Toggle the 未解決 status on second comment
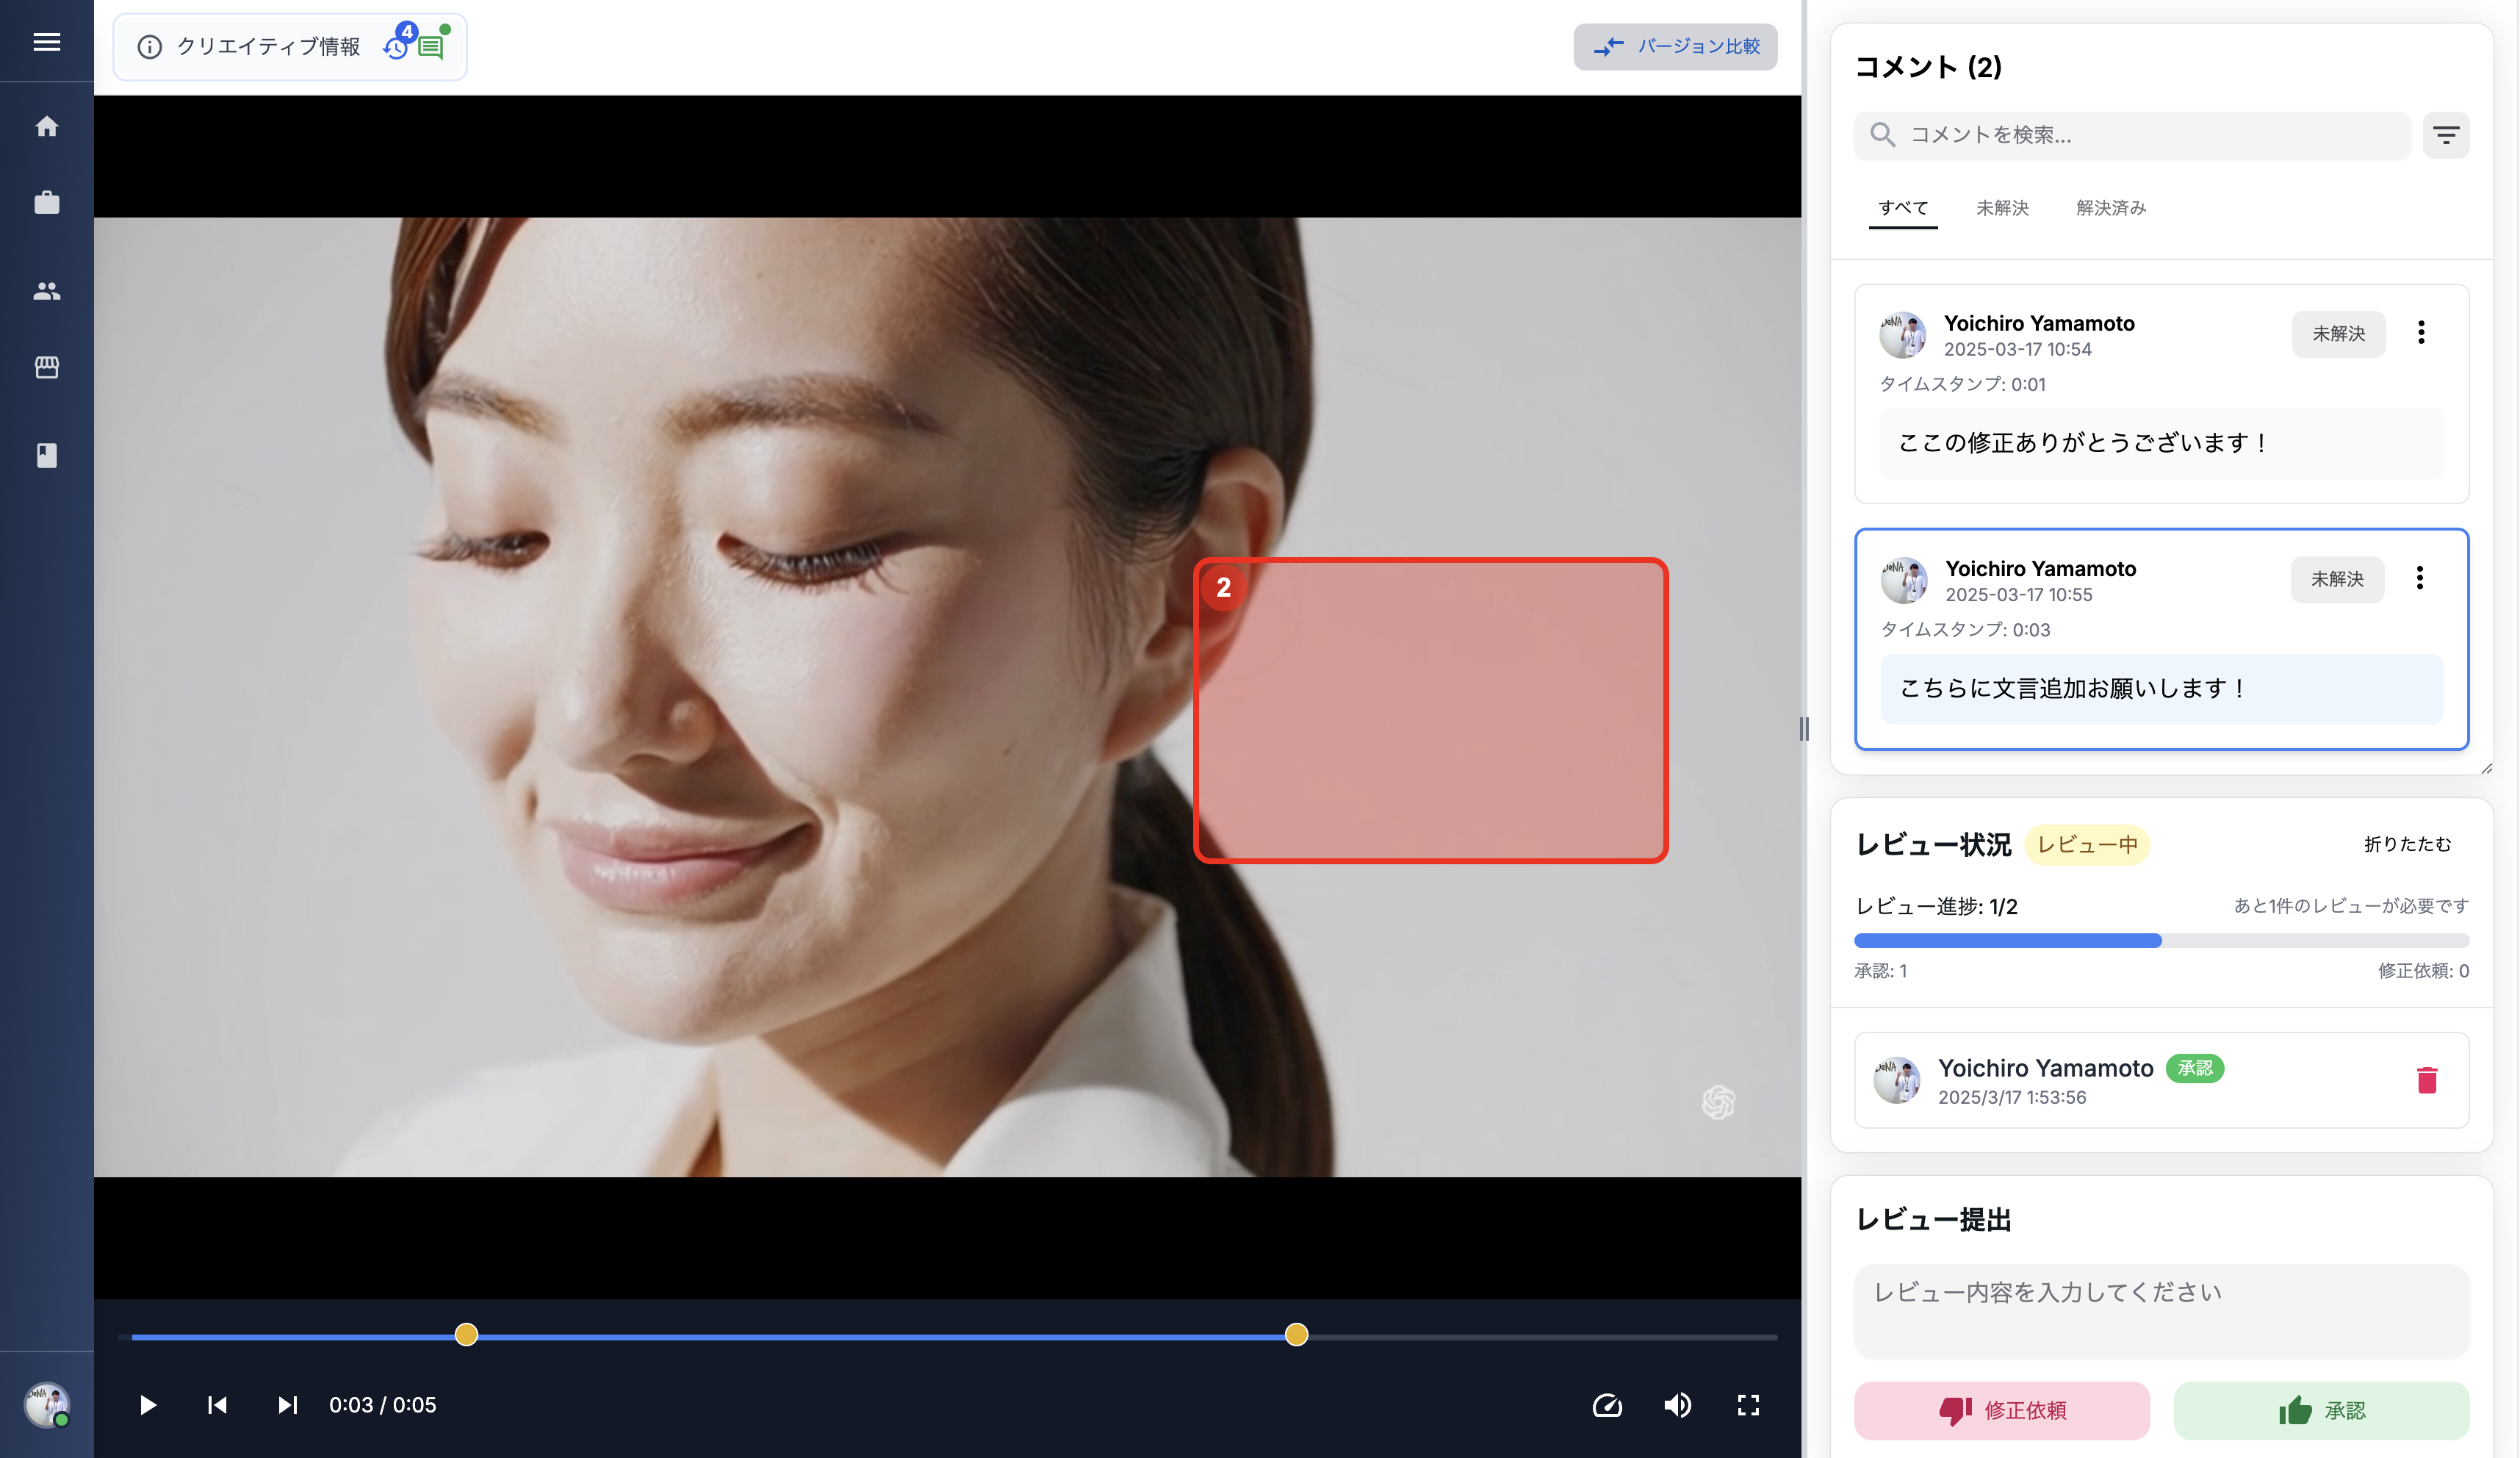2520x1458 pixels. click(2336, 579)
